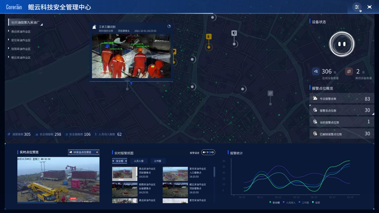Click the yellow pedestrian intrusion map marker
The image size is (379, 213).
click(209, 37)
